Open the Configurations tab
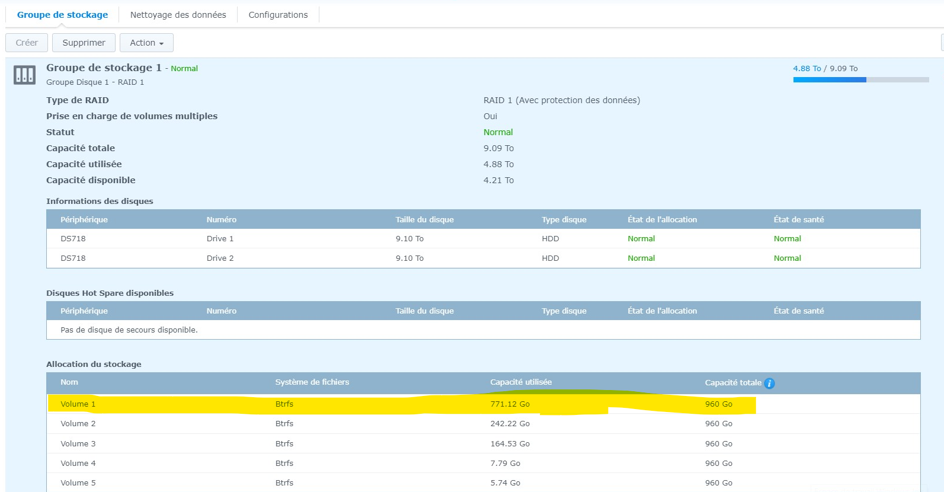The height and width of the screenshot is (492, 944). [278, 15]
